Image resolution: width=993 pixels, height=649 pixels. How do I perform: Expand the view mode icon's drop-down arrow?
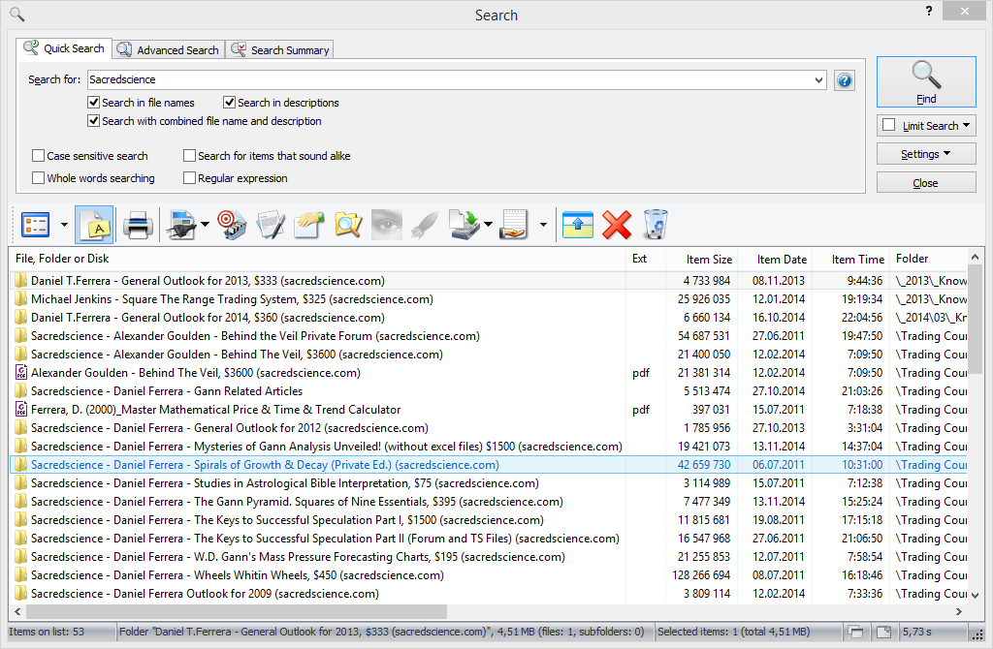point(62,225)
